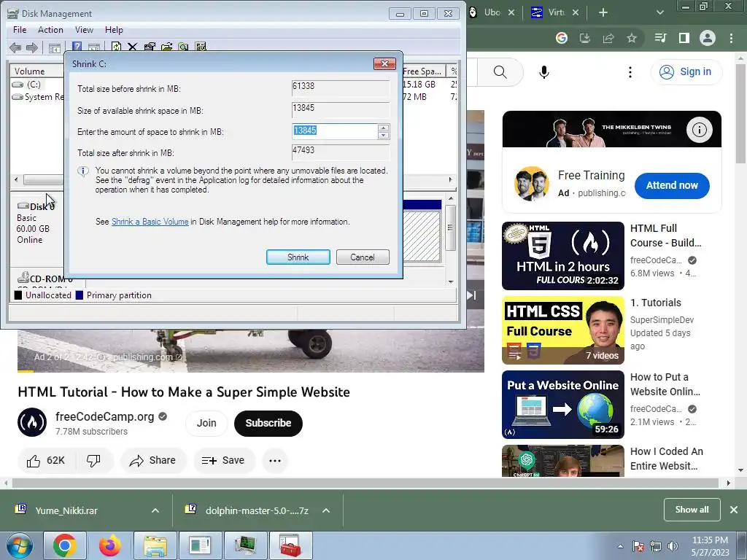Open Put a Website Online video thumbnail
747x560 pixels.
pos(563,404)
